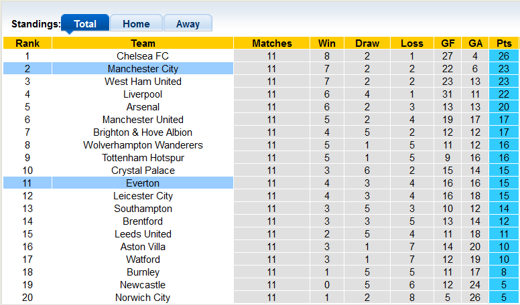
Task: Click the Rank column header
Action: (27, 43)
